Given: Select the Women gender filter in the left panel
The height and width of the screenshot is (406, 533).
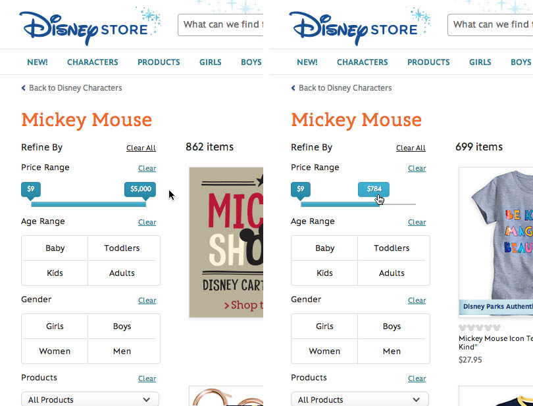Looking at the screenshot, I should 55,351.
